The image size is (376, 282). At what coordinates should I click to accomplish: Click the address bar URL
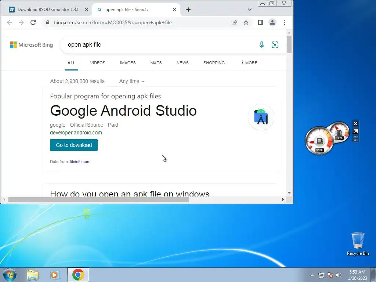click(112, 22)
